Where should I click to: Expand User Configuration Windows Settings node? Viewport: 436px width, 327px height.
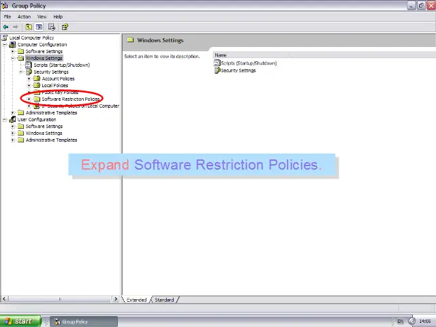coord(13,134)
